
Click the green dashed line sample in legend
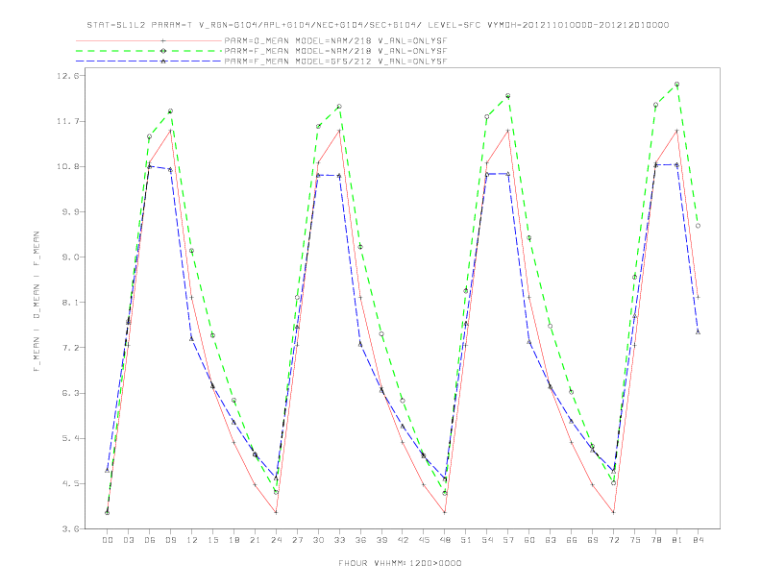tap(149, 51)
